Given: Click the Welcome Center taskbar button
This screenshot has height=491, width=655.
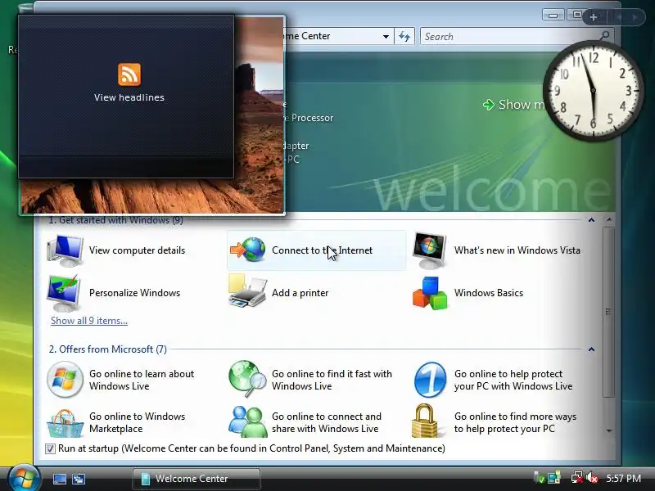Looking at the screenshot, I should coord(196,479).
